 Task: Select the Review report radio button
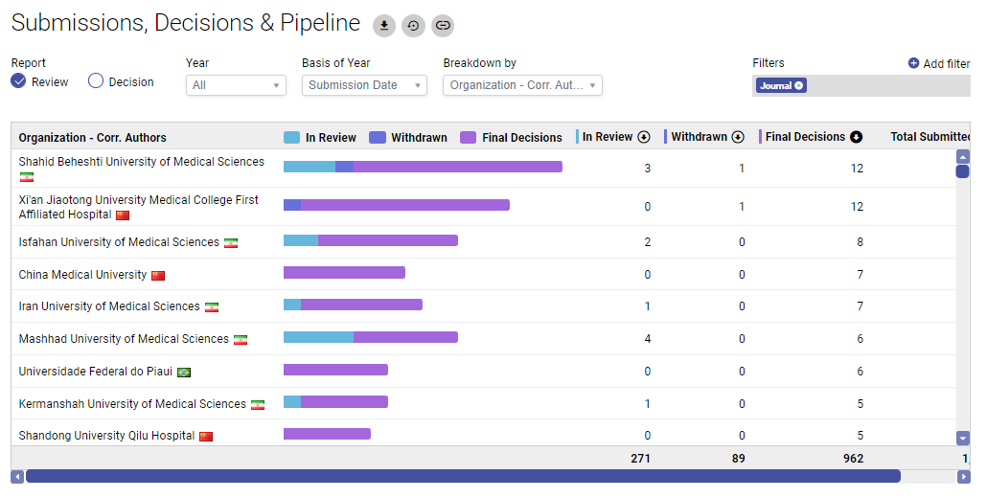18,81
